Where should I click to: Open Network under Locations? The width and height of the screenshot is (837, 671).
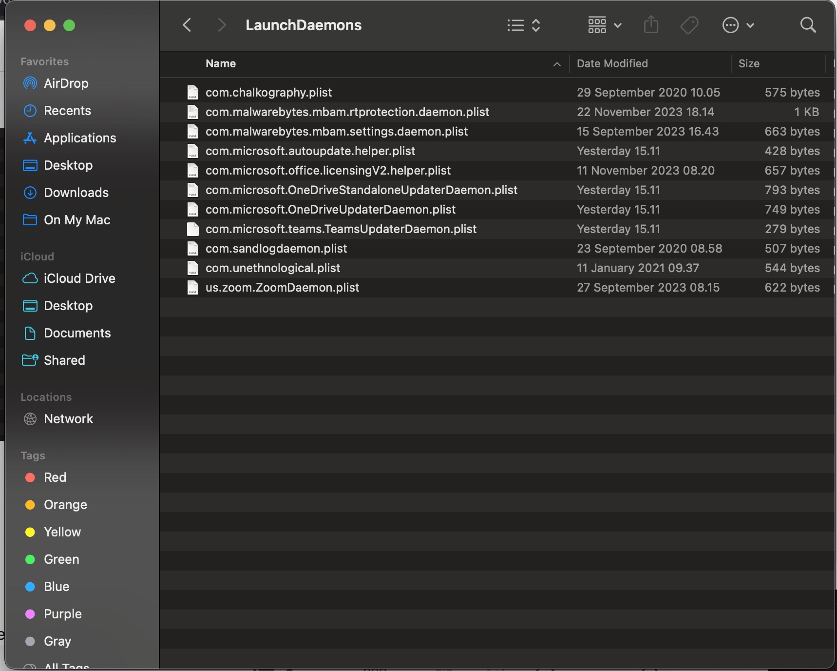[x=68, y=419]
